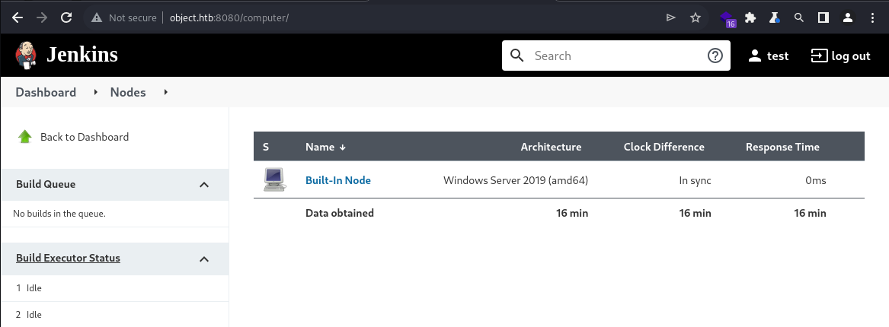Screen dimensions: 889x327
Task: Collapse the Build Queue panel chevron
Action: (x=204, y=185)
